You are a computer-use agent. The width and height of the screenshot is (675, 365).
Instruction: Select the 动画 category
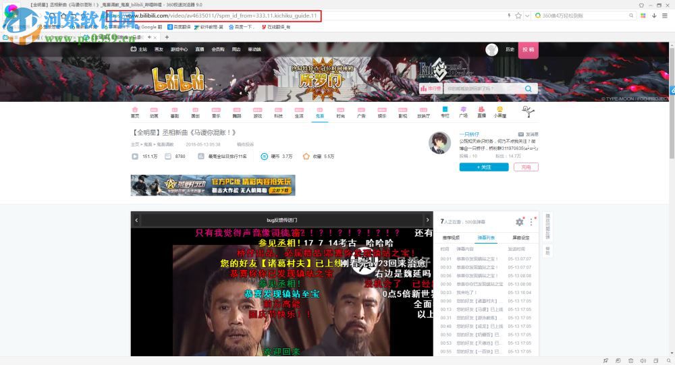(154, 113)
